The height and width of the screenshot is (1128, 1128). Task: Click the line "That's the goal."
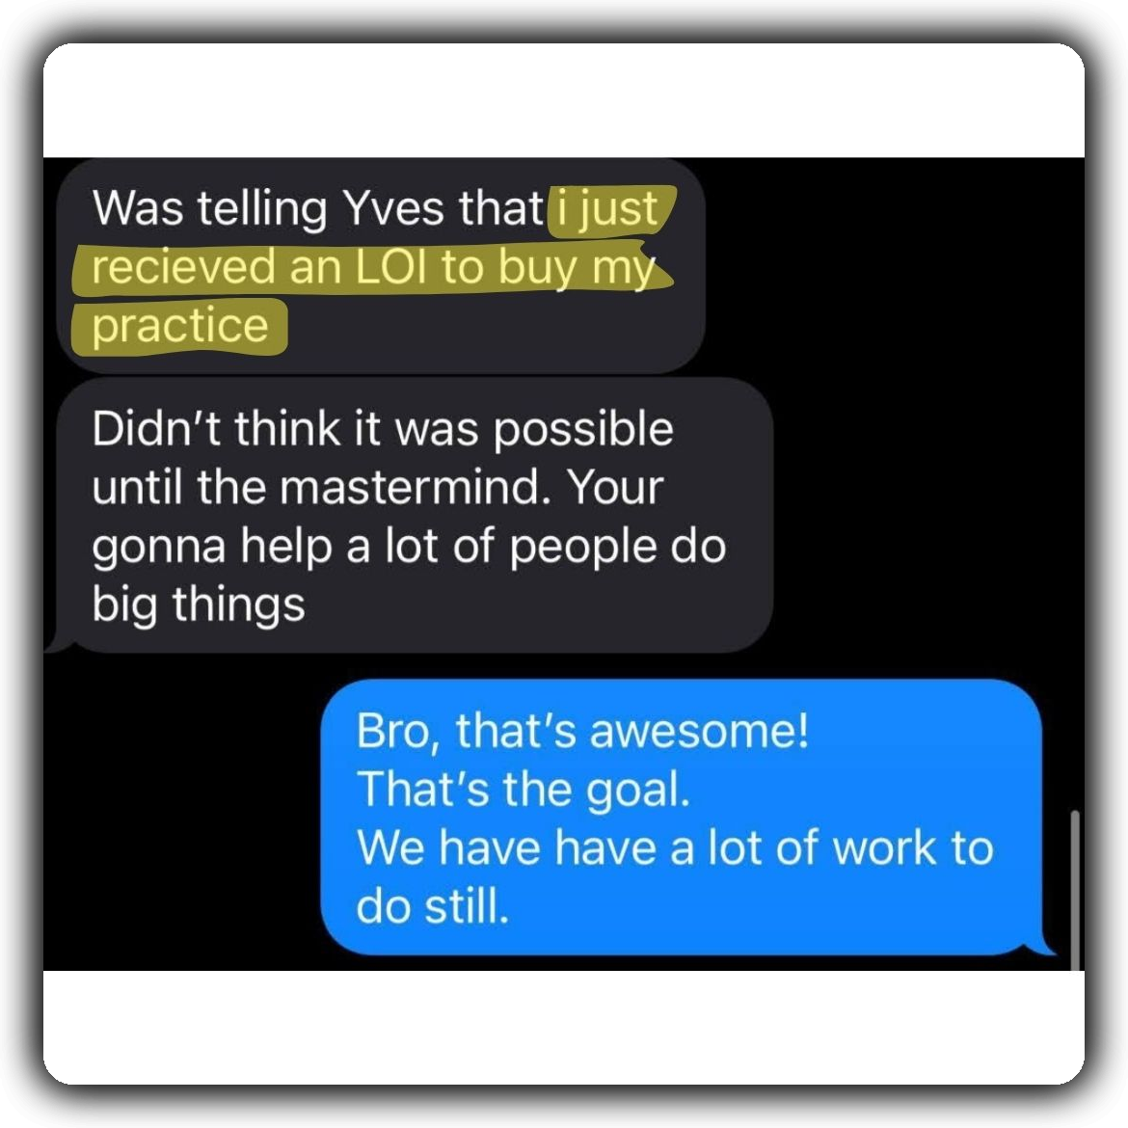coord(523,790)
